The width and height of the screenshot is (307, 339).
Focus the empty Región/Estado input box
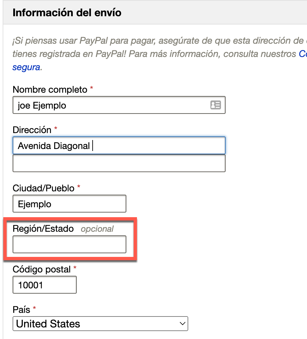[69, 244]
